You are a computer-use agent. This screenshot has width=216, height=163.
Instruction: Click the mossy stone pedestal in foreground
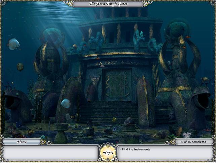(x=61, y=133)
